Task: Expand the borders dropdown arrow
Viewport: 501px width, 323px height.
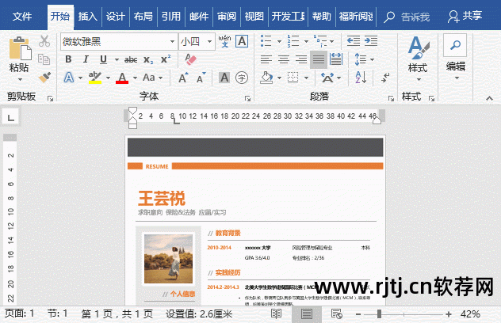Action: 307,78
